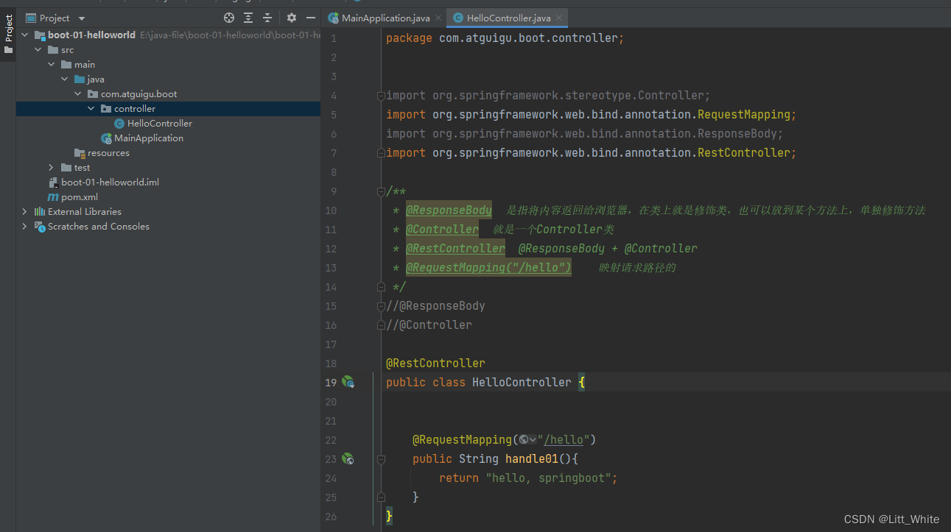Hide the Project tool window with minus icon
The image size is (951, 532).
(311, 18)
